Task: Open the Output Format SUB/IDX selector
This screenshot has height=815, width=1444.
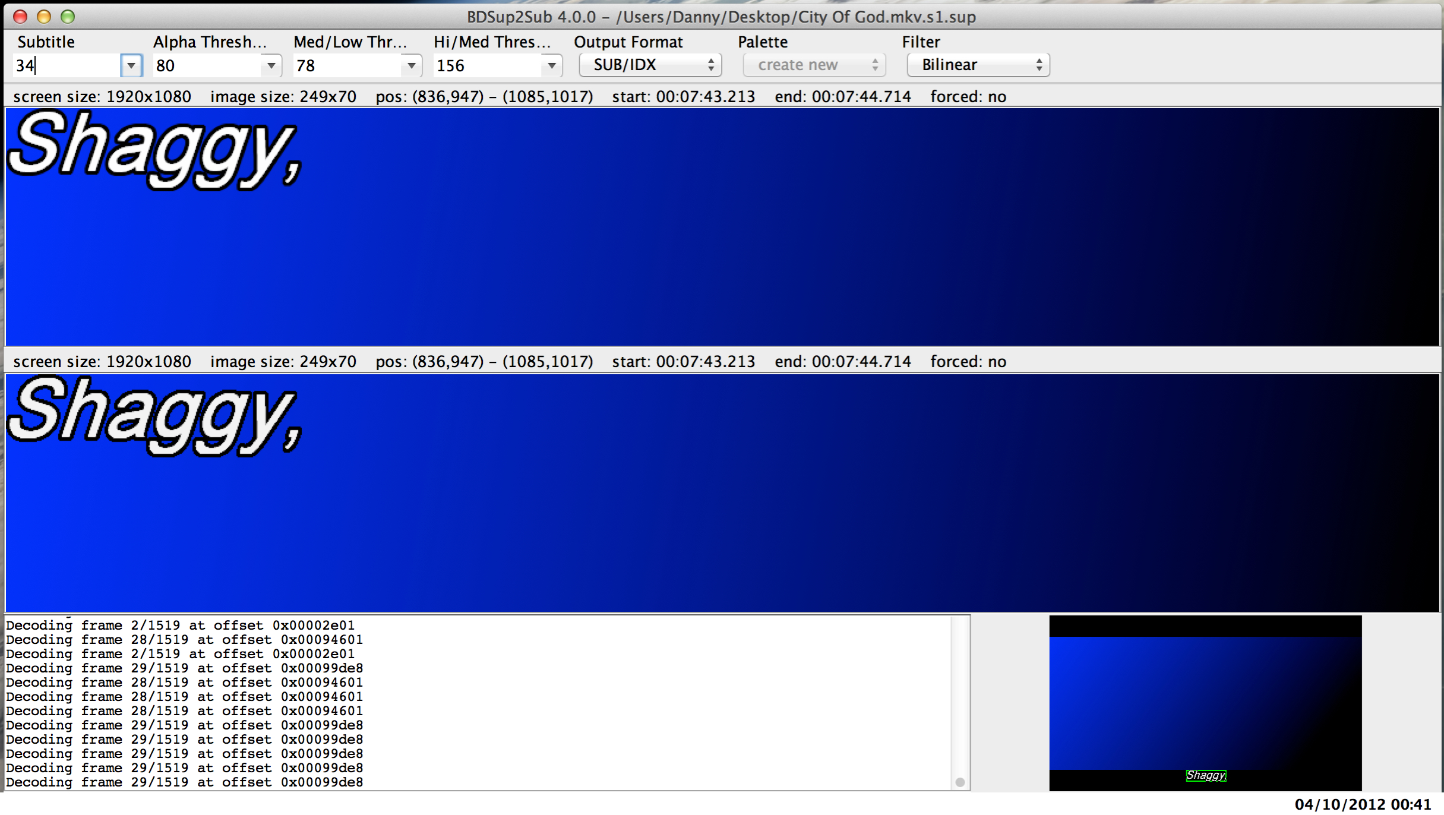Action: point(650,65)
